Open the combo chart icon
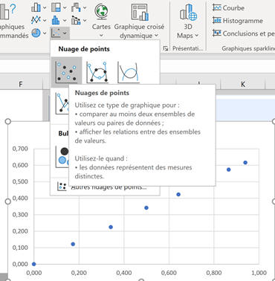The height and width of the screenshot is (281, 275). [x=76, y=20]
